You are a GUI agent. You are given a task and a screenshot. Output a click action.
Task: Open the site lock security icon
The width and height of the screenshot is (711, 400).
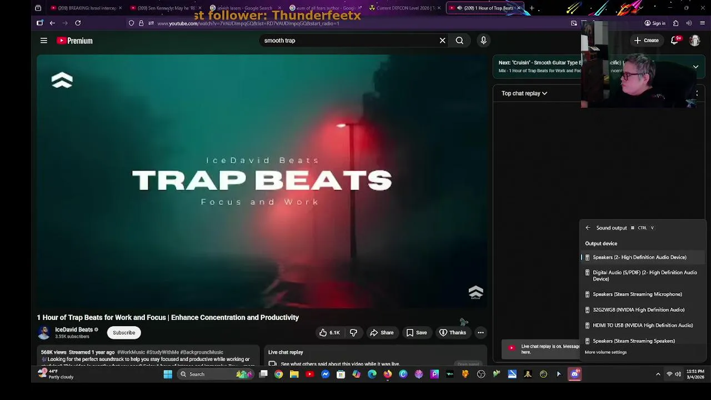click(141, 23)
